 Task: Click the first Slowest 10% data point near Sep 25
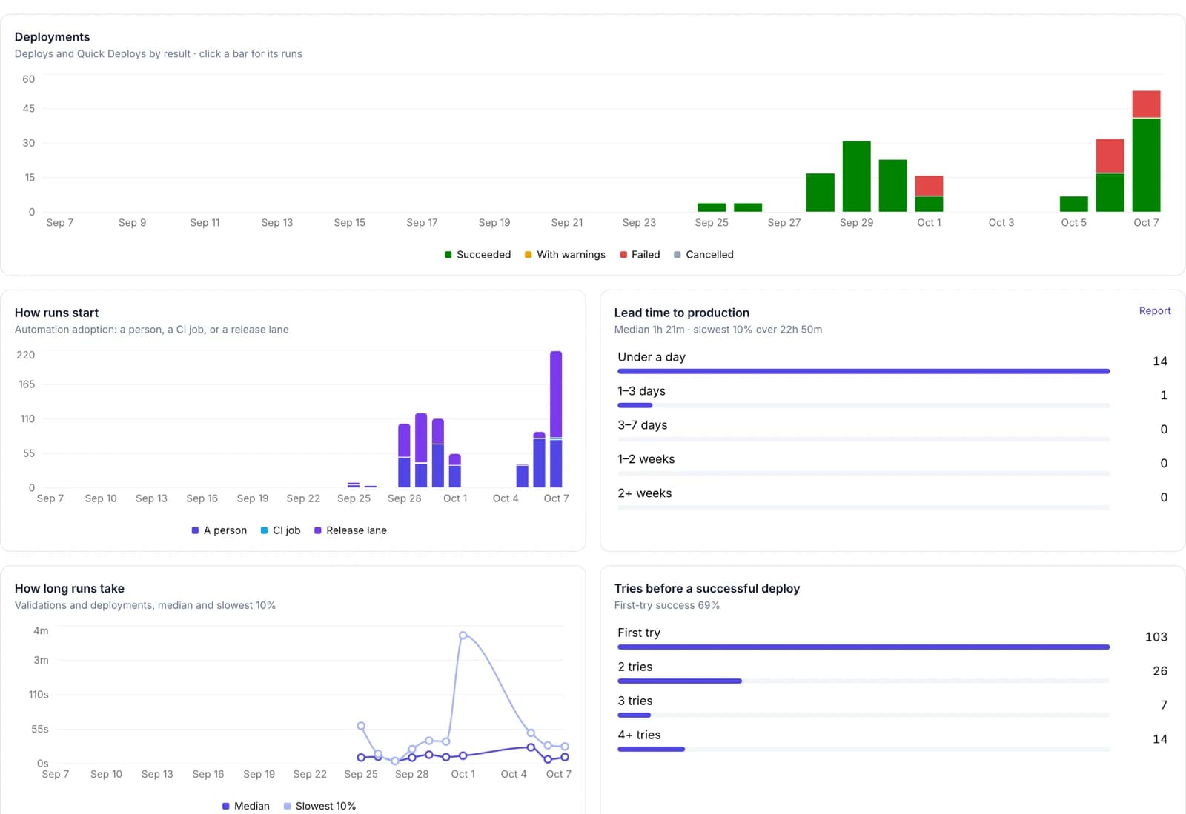click(x=361, y=726)
